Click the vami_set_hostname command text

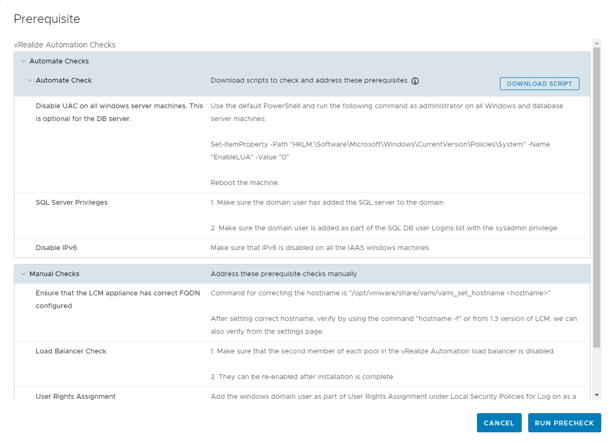tap(380, 293)
